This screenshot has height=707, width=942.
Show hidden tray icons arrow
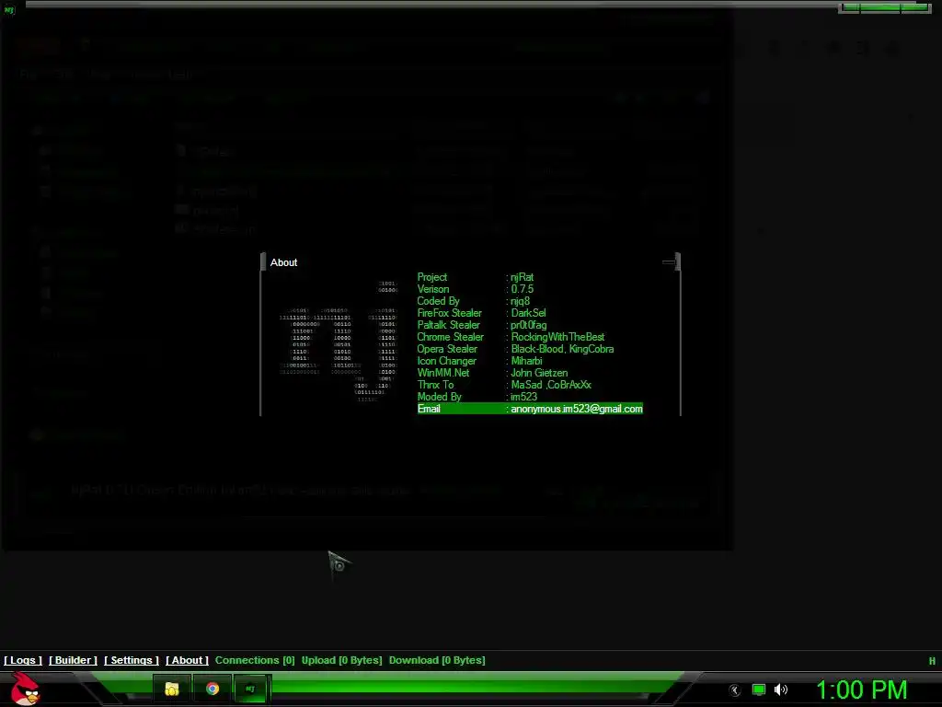(x=735, y=690)
